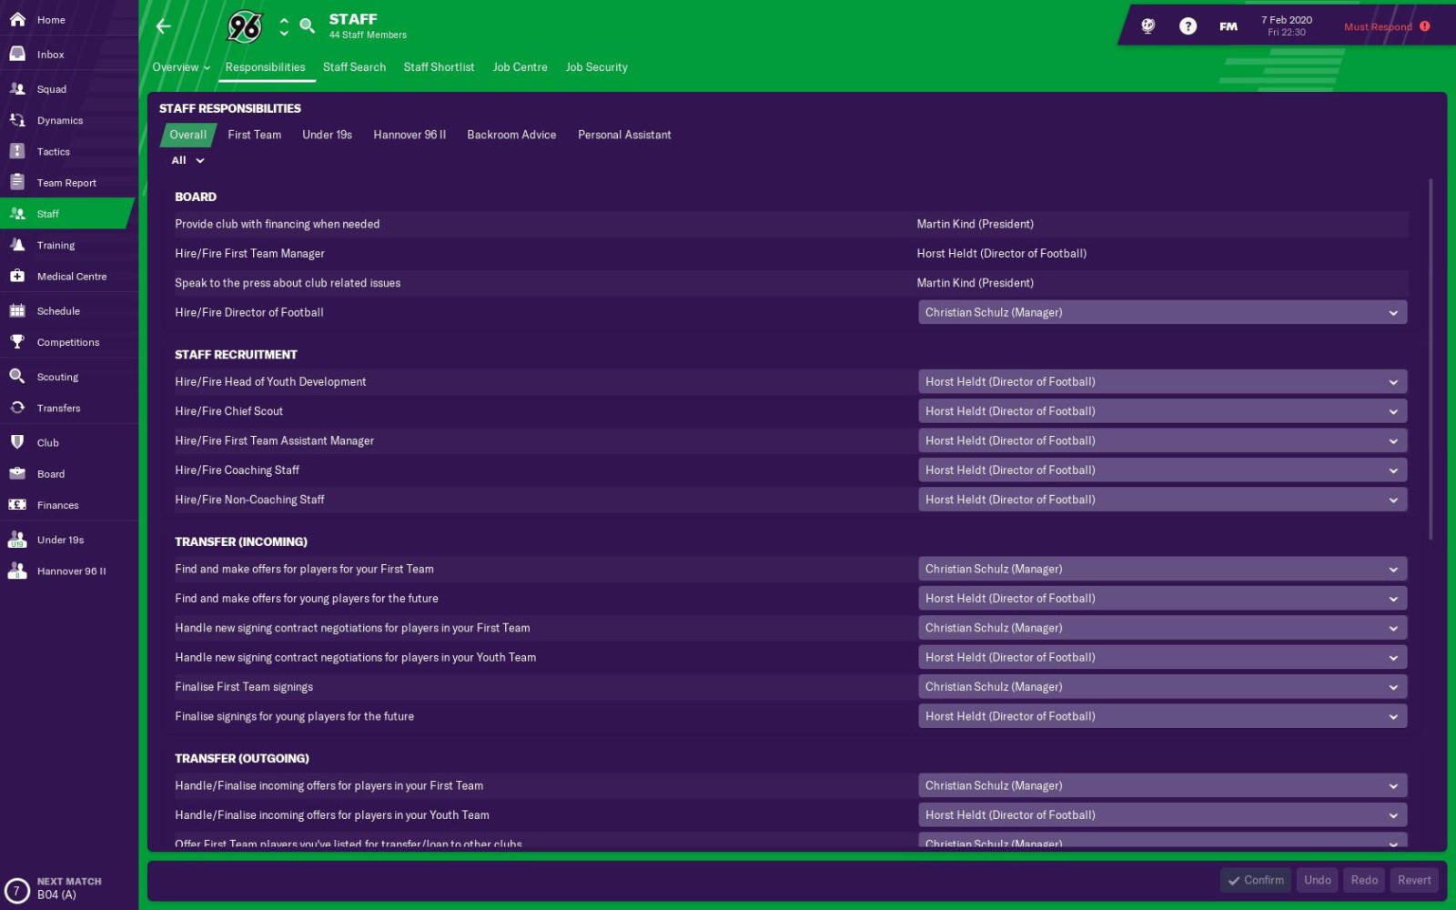Open the help question mark icon
This screenshot has height=910, width=1456.
[1188, 26]
